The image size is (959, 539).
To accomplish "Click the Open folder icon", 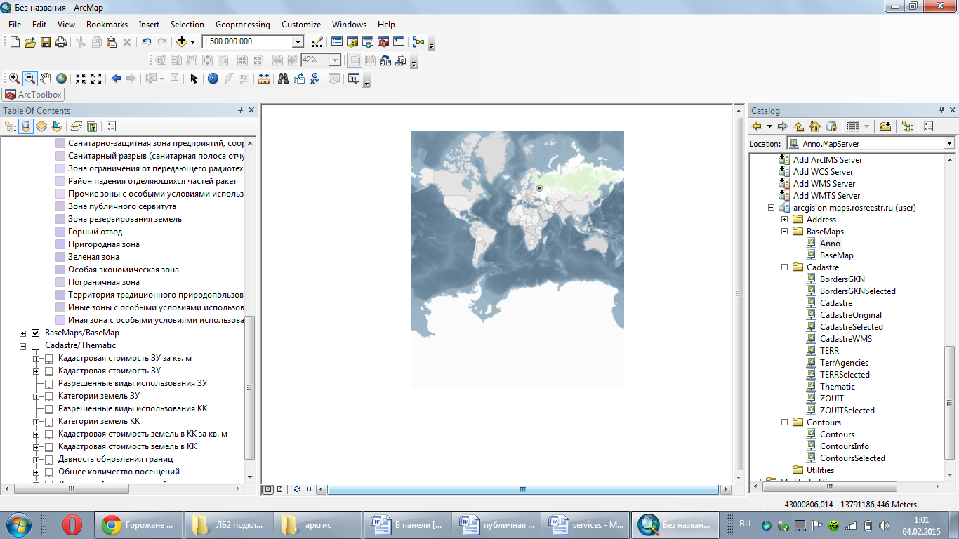I will pyautogui.click(x=30, y=42).
